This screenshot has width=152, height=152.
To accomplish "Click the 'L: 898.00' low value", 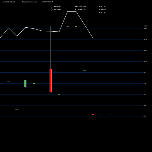I will (x=80, y=10).
